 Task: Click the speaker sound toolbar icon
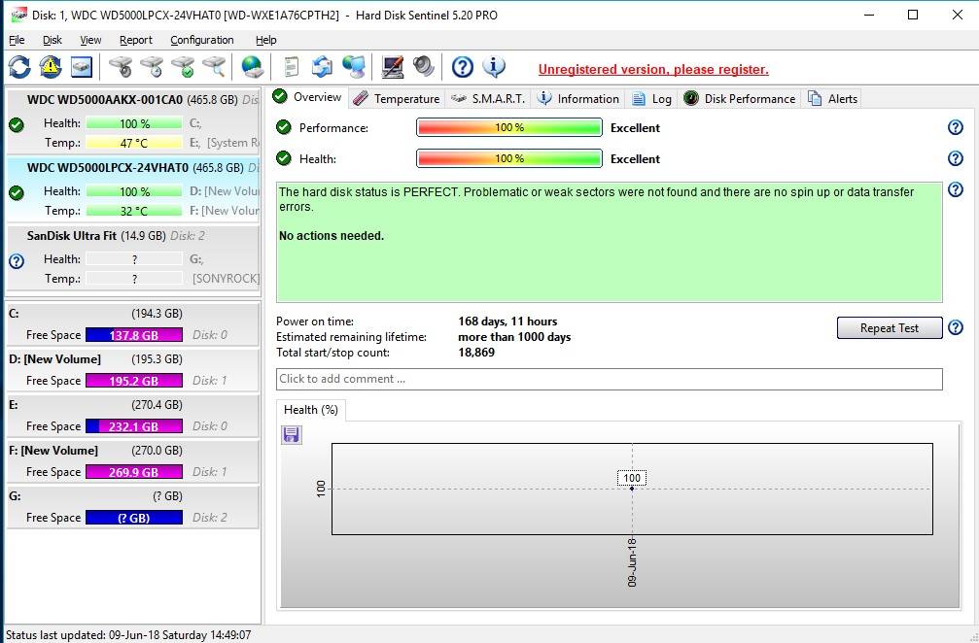[423, 67]
